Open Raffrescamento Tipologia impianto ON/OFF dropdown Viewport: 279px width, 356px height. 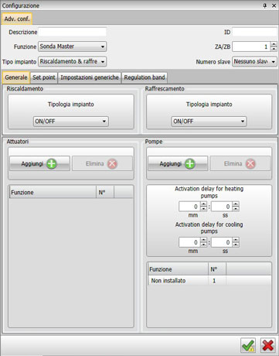point(209,122)
